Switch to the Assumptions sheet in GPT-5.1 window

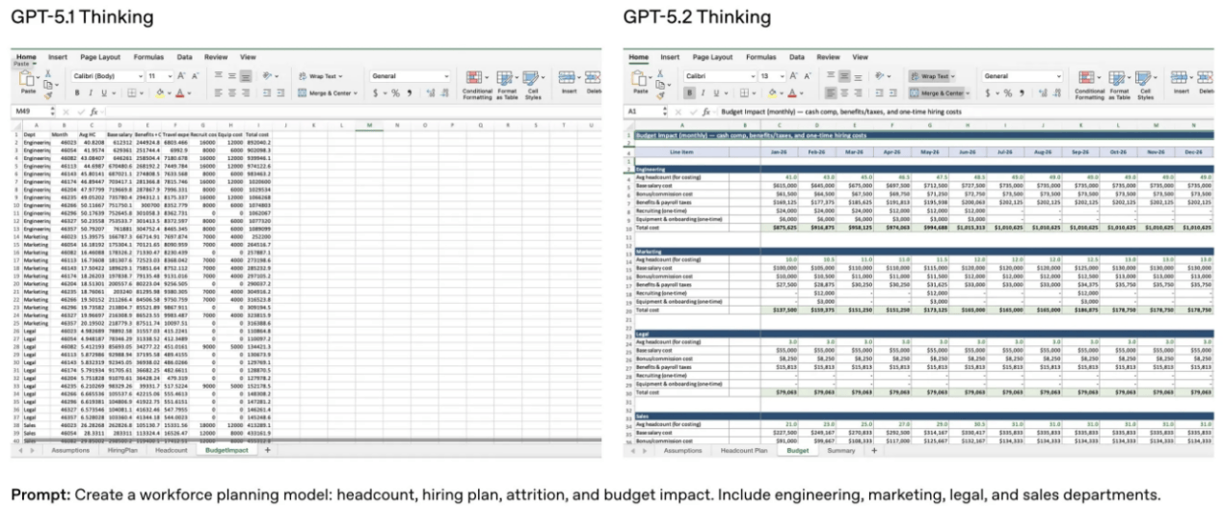[x=70, y=450]
